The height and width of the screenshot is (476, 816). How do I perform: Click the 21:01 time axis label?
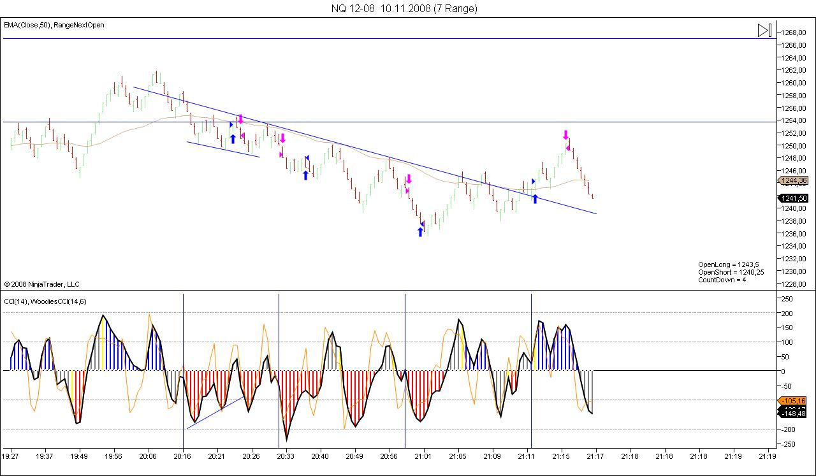(423, 456)
